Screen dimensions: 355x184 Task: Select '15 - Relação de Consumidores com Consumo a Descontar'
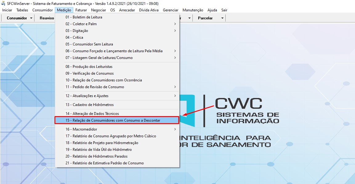[x=116, y=120]
